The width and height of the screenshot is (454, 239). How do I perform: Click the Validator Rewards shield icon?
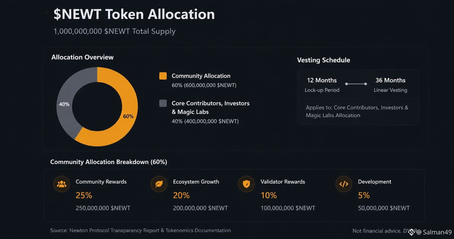click(246, 184)
